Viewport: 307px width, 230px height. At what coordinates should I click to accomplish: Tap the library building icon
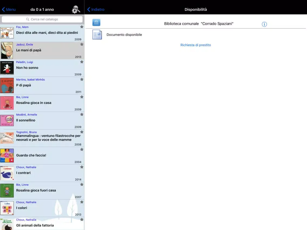pyautogui.click(x=96, y=22)
